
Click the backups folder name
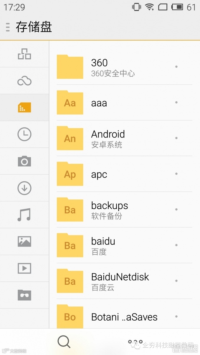[110, 205]
